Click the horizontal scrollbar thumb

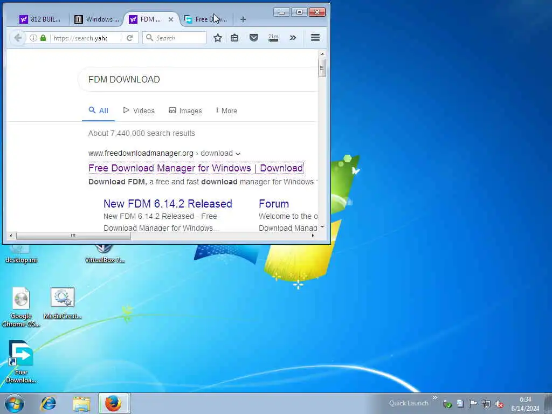pos(73,236)
